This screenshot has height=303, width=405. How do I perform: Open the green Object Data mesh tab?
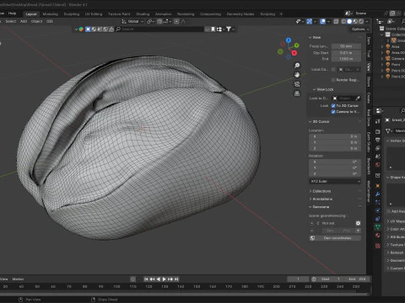tap(378, 226)
